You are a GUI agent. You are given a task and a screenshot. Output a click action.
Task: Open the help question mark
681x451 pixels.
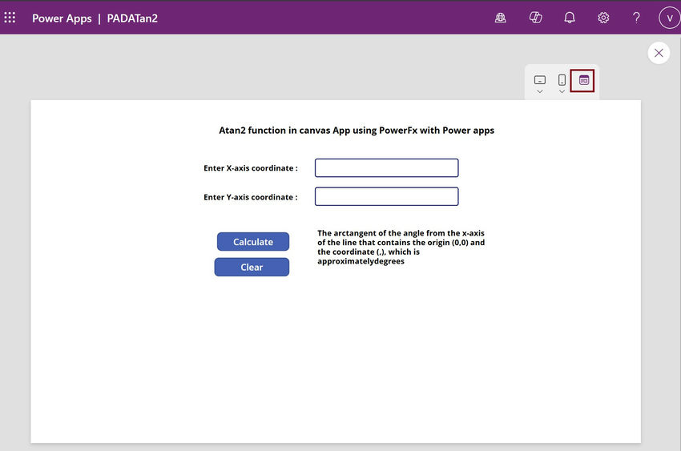pos(636,18)
